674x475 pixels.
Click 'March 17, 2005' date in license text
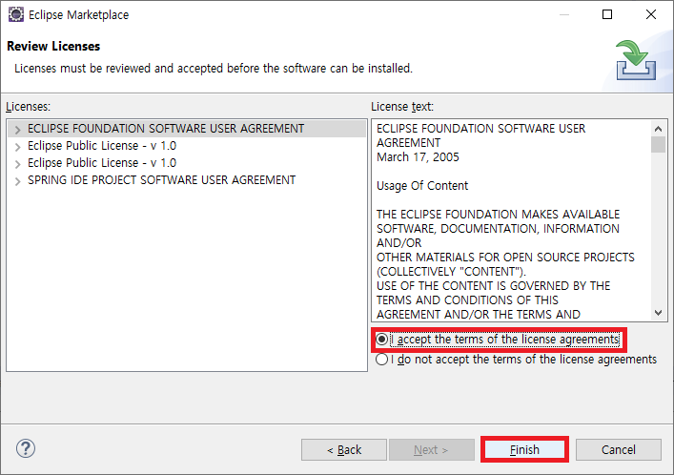[x=418, y=157]
